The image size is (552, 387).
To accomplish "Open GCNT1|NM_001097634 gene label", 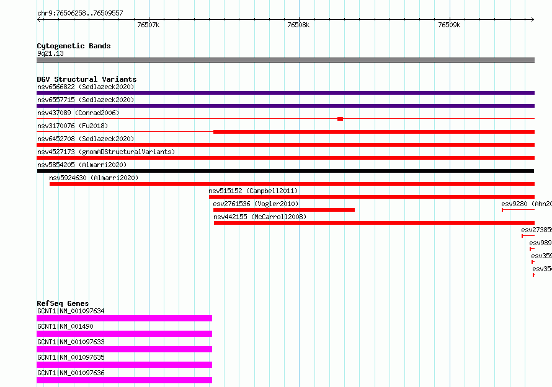I will 71,311.
